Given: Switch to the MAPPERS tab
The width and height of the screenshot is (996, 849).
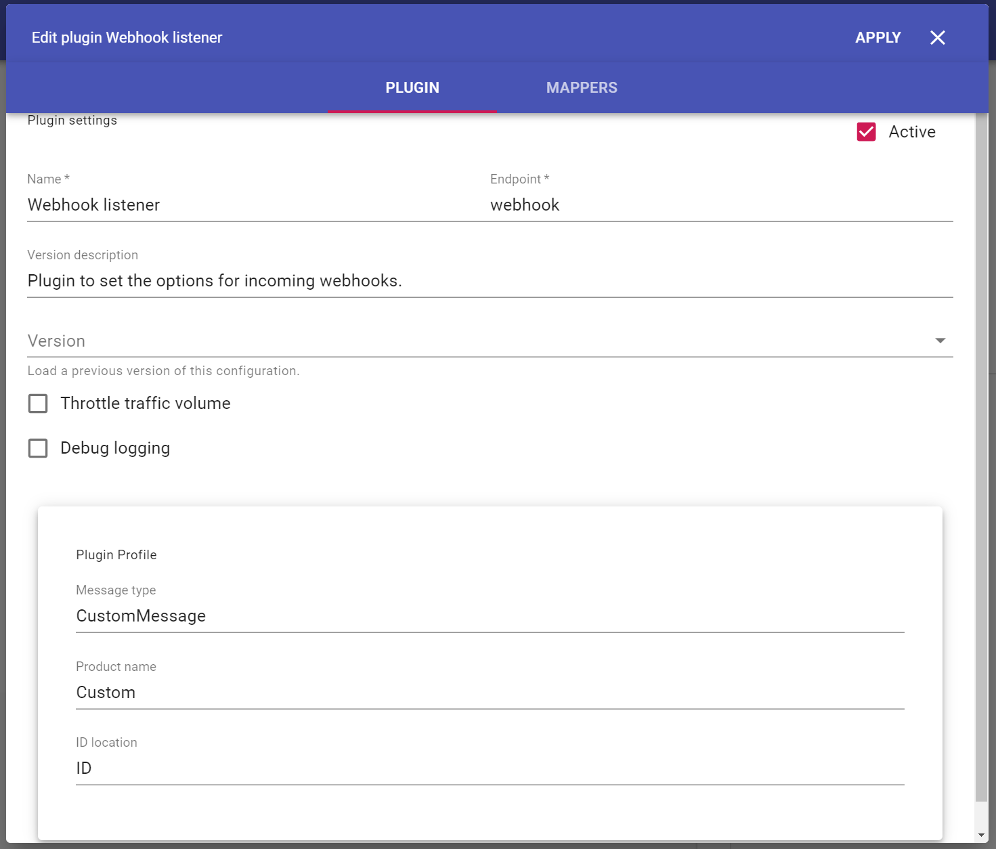Looking at the screenshot, I should [x=582, y=88].
